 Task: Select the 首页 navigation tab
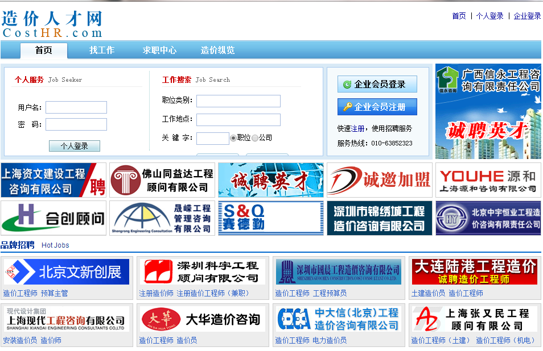pyautogui.click(x=44, y=51)
